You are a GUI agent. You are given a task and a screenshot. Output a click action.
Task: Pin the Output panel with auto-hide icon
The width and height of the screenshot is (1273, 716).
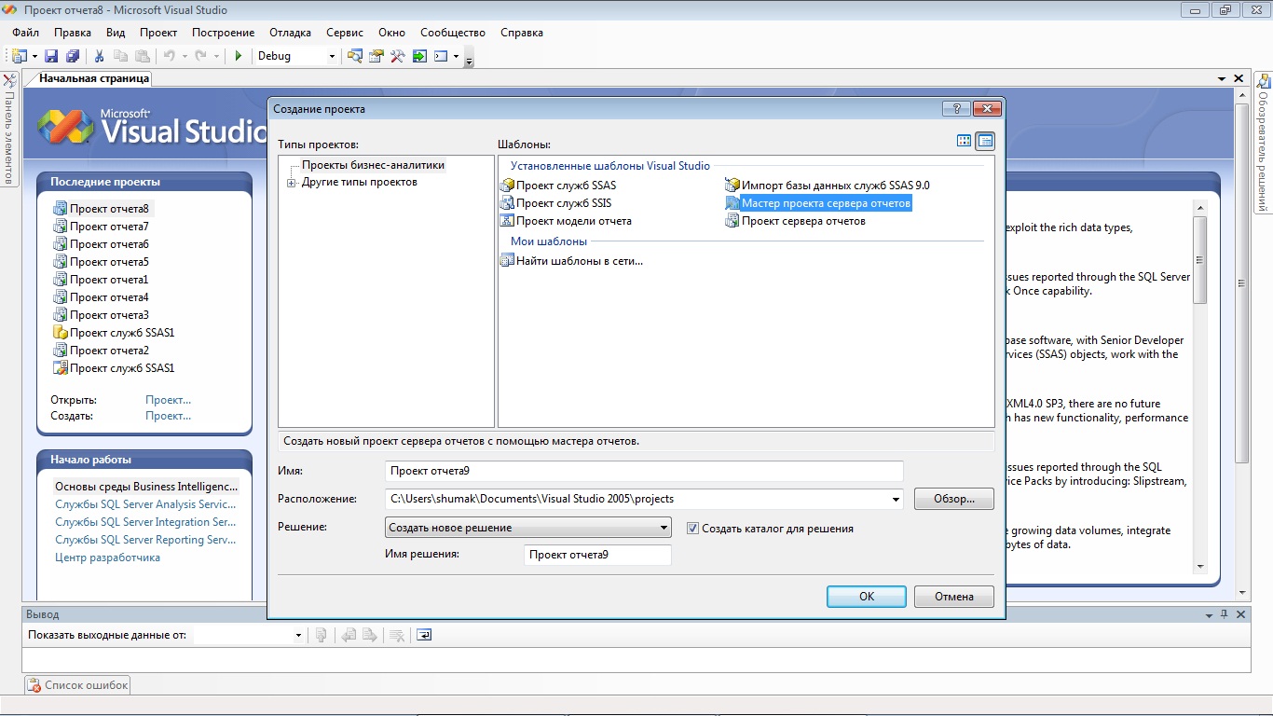click(1223, 614)
